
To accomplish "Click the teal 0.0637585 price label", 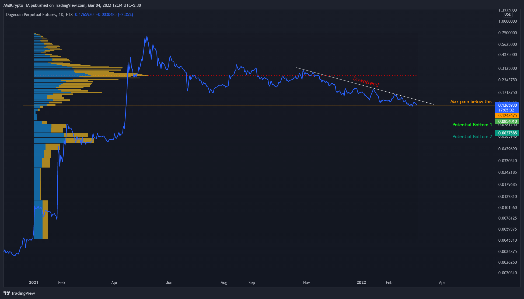I will 507,133.
